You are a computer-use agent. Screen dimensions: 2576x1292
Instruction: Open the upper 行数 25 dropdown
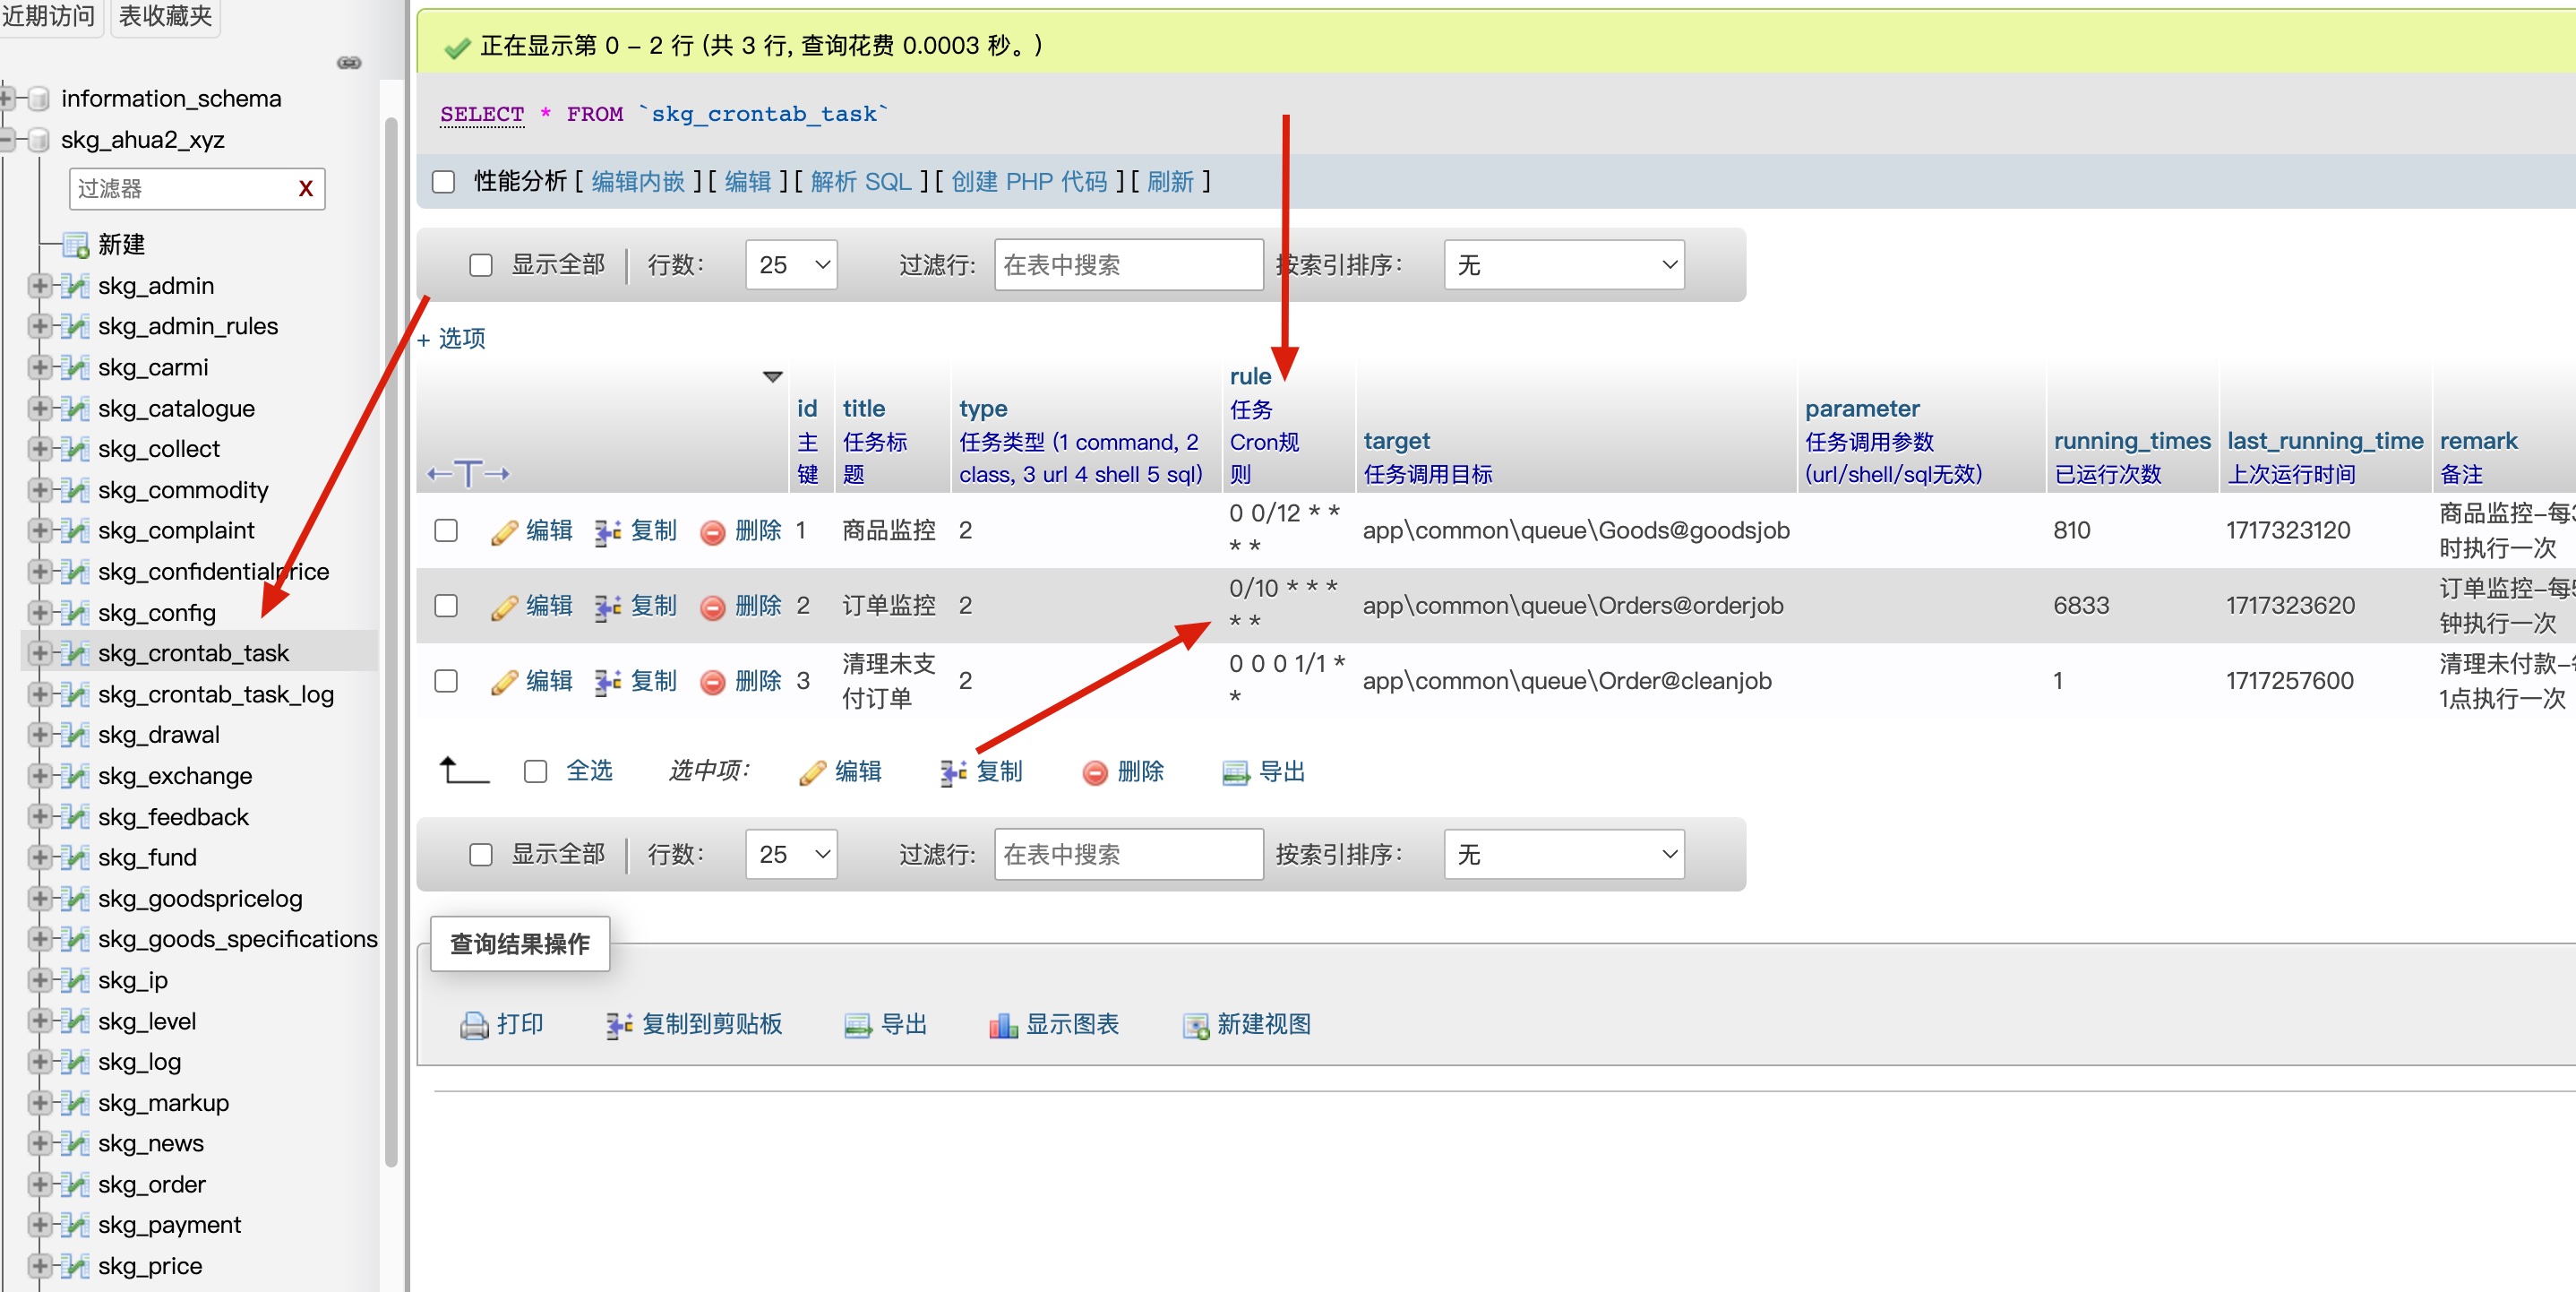(791, 265)
